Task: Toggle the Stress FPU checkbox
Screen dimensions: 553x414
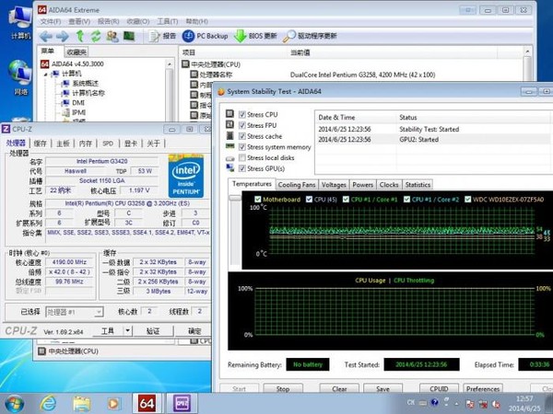Action: click(242, 125)
